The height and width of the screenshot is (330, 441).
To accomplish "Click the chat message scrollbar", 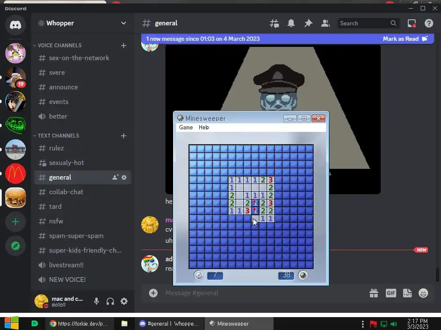I will 438,275.
